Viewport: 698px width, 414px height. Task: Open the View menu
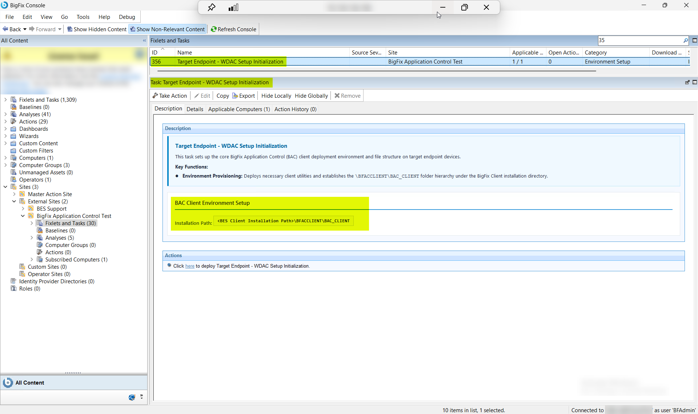tap(47, 17)
